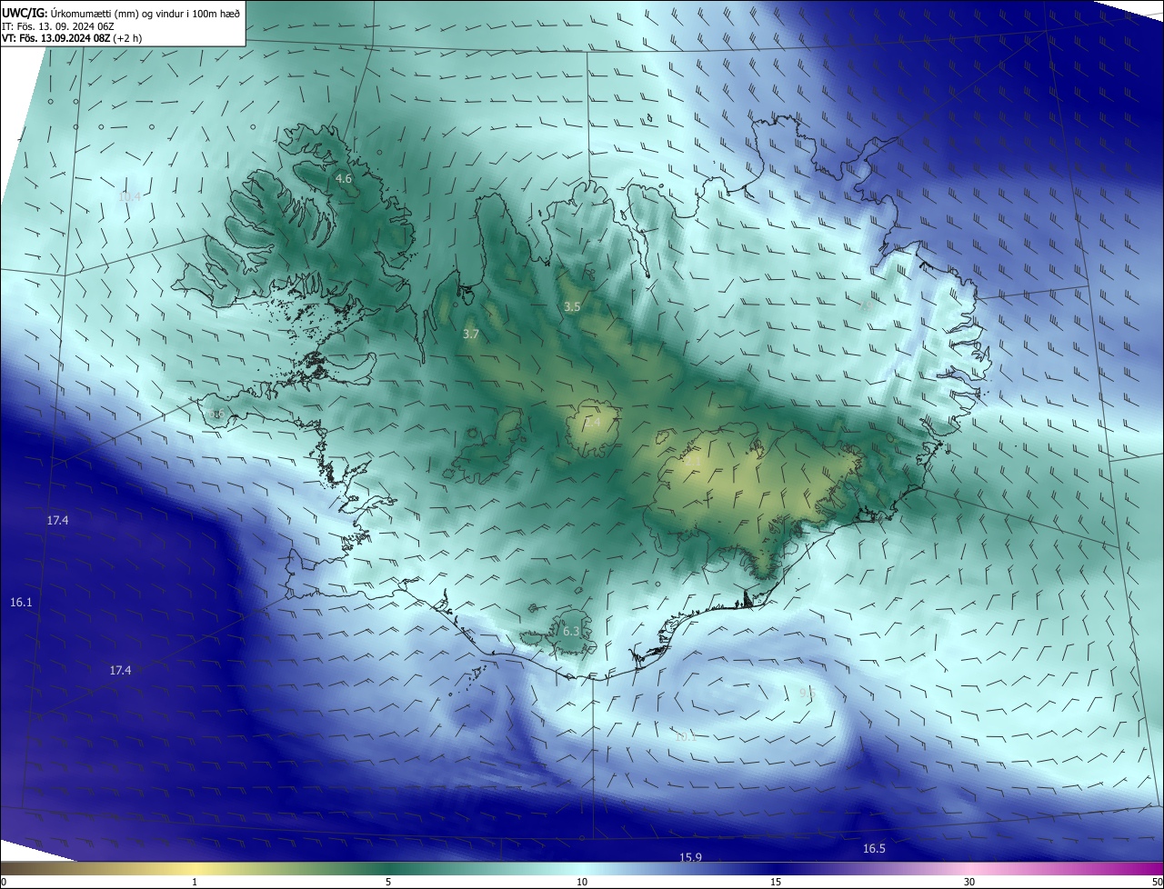1164x889 pixels.
Task: Click the 'IT: Fös. 13. 09. 2024 06Z' line
Action: [58, 25]
